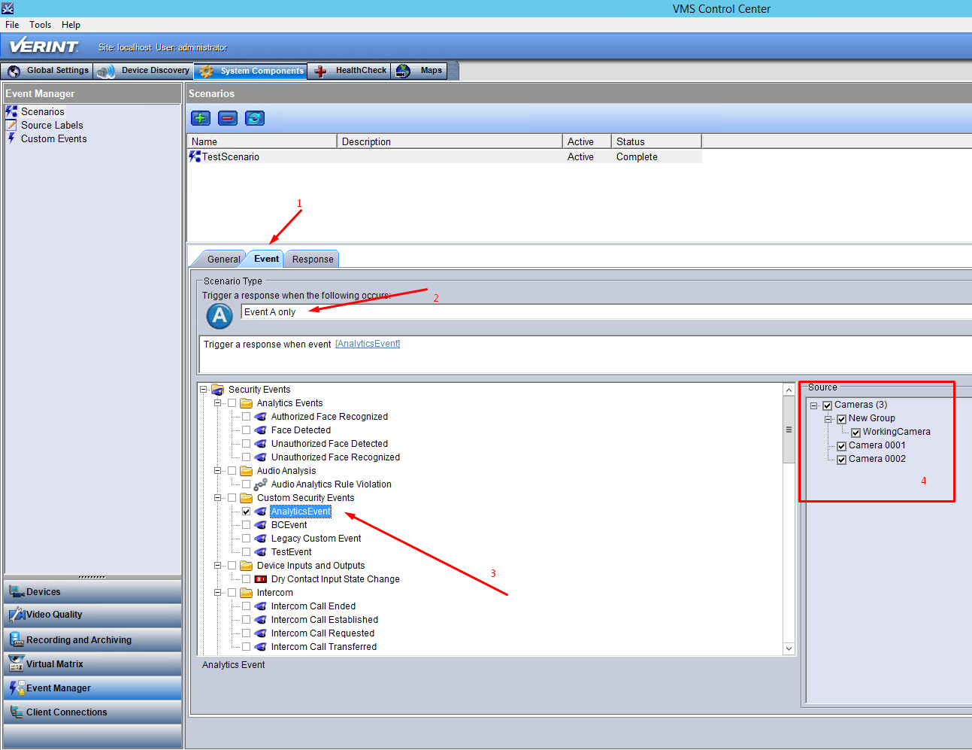Collapse the Cameras source tree node

pos(813,405)
